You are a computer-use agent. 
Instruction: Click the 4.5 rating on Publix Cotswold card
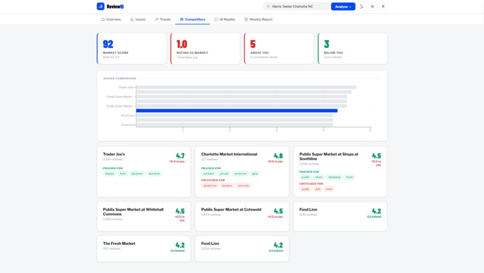(278, 211)
